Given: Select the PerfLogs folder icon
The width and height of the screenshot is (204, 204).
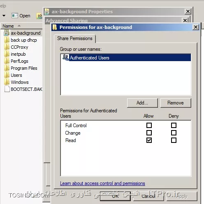Looking at the screenshot, I should [7, 61].
